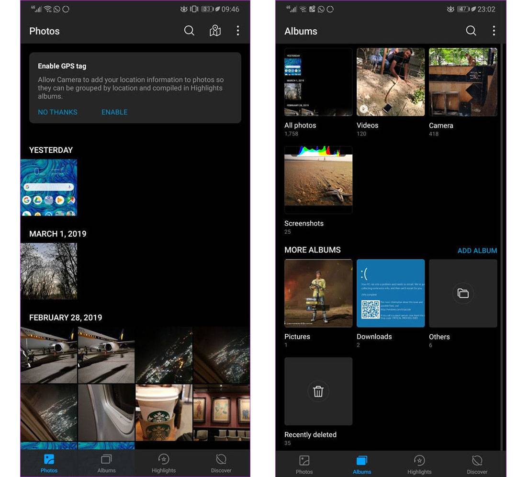Open the Downloads album

[x=391, y=293]
